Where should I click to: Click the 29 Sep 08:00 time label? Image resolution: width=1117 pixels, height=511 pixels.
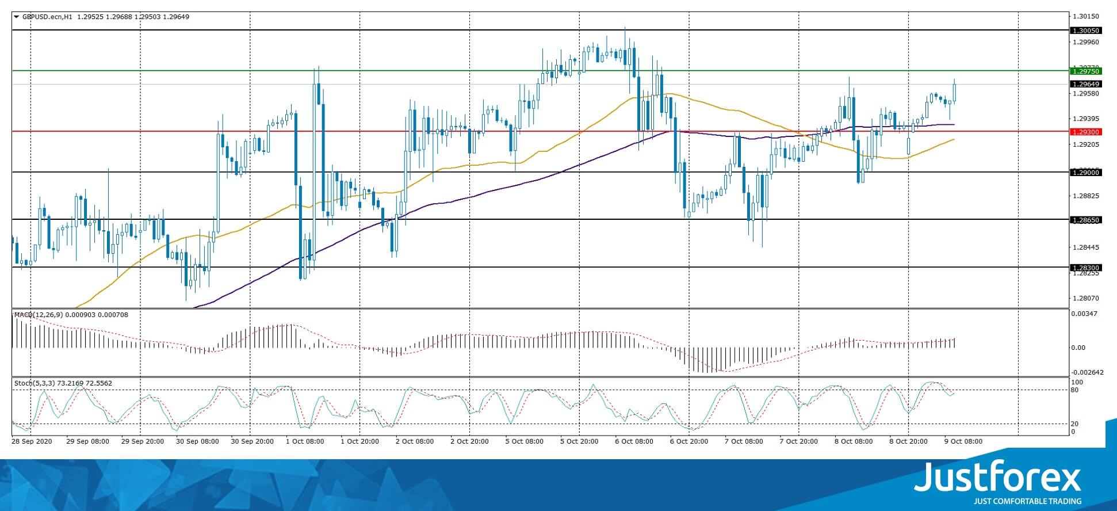click(x=88, y=441)
